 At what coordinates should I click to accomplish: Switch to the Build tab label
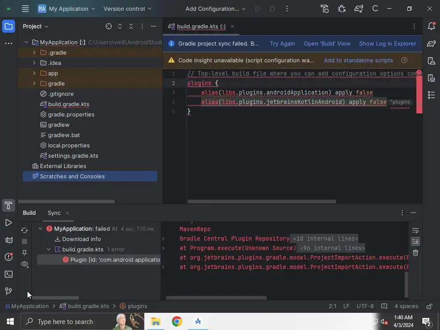[29, 213]
